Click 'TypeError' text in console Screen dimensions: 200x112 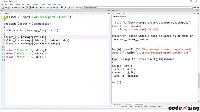click(x=119, y=36)
